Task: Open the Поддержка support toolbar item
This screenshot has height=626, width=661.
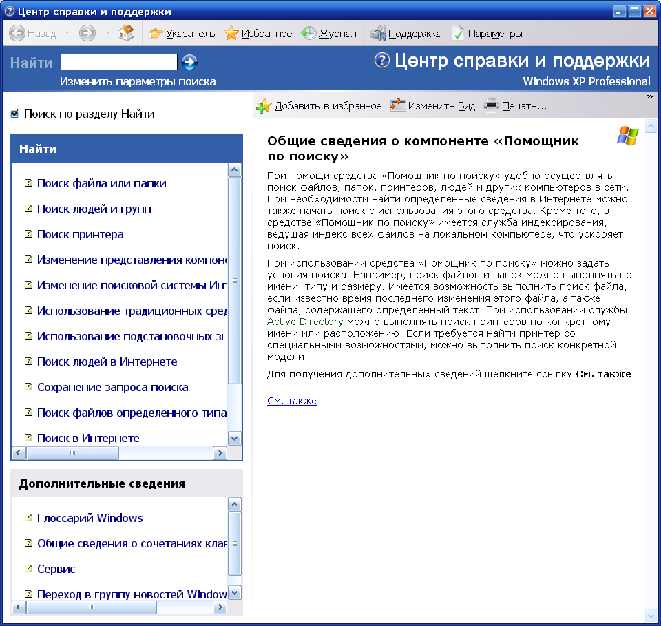Action: 406,33
